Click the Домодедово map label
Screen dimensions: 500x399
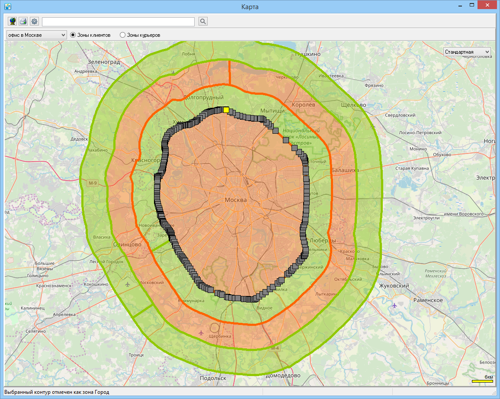point(283,375)
